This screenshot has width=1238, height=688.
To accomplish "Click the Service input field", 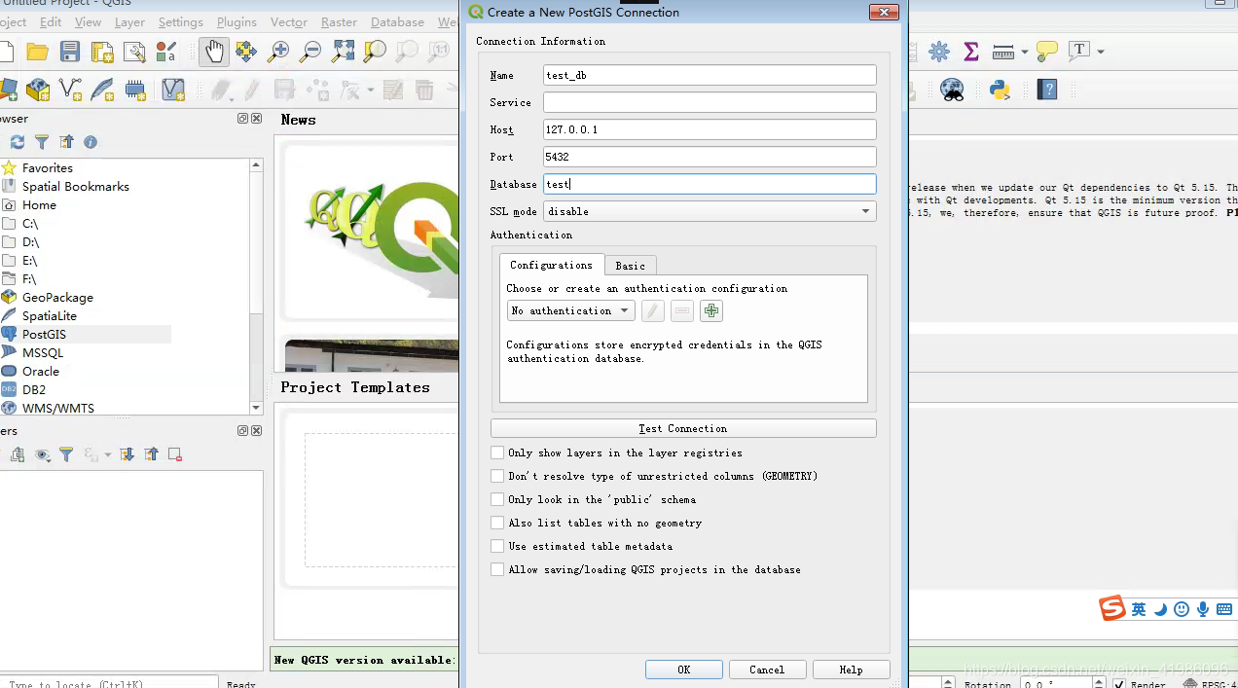I will 710,102.
